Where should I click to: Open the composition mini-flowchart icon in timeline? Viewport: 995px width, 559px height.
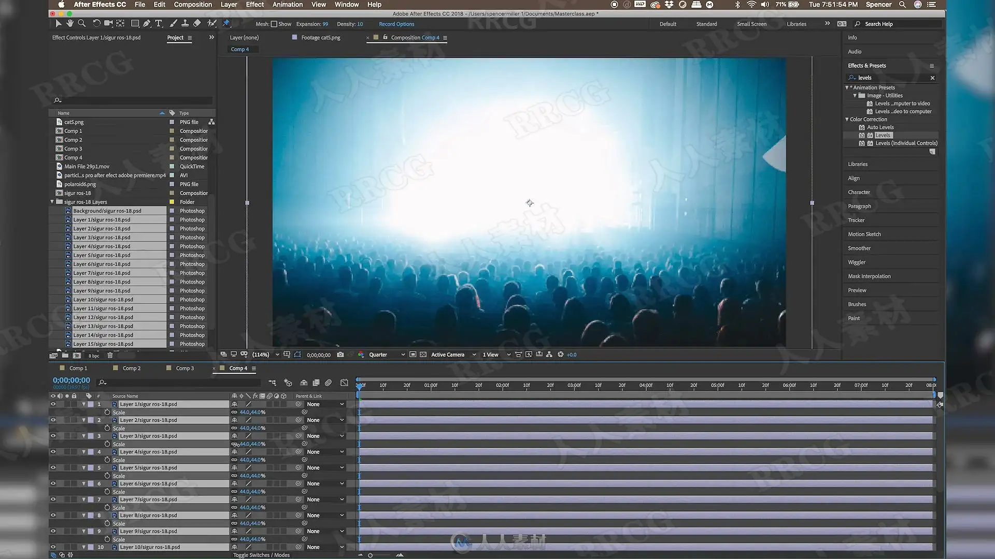(273, 383)
